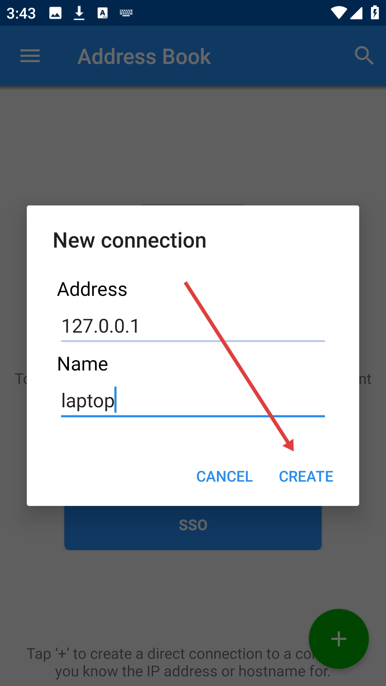The image size is (386, 686).
Task: Tap the green plus floating button
Action: (x=338, y=639)
